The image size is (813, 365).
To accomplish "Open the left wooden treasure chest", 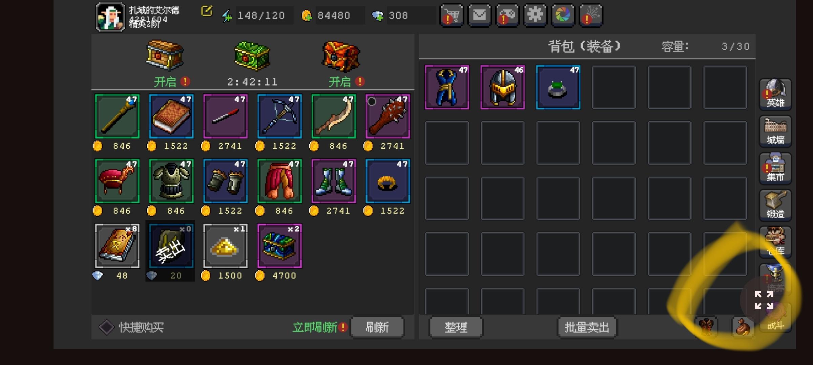I will [x=165, y=55].
